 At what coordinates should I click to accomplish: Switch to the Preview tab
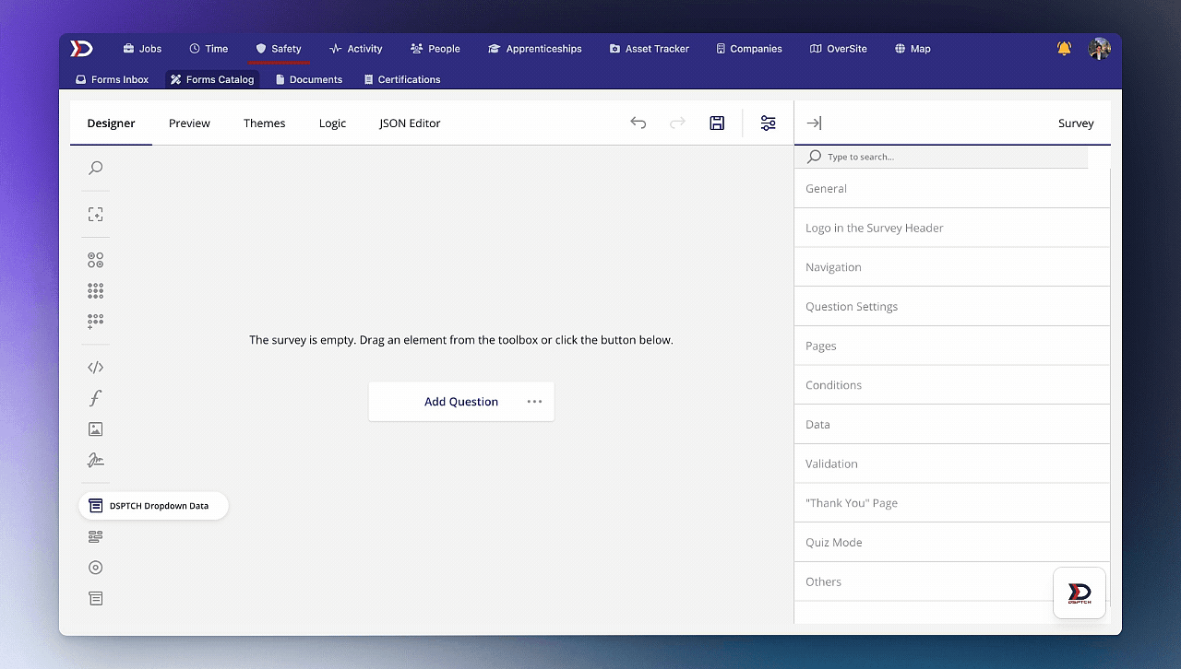189,123
